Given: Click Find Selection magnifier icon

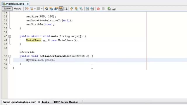Looking at the screenshot, I should (x=46, y=9).
